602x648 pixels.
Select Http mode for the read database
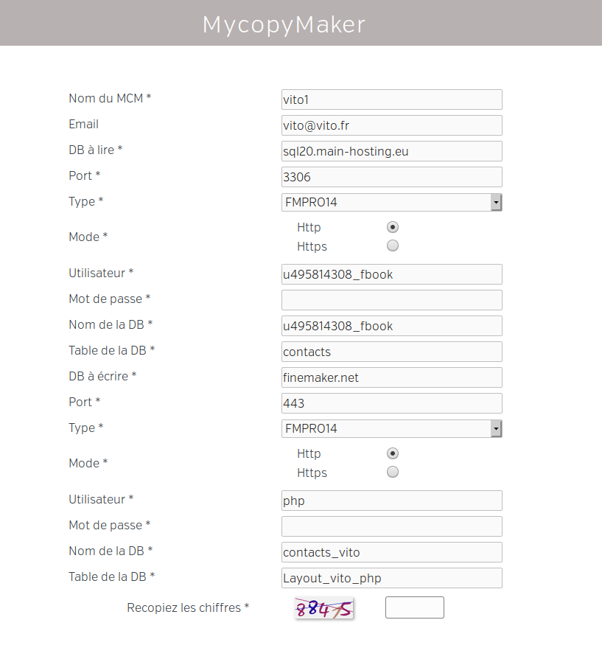click(393, 227)
